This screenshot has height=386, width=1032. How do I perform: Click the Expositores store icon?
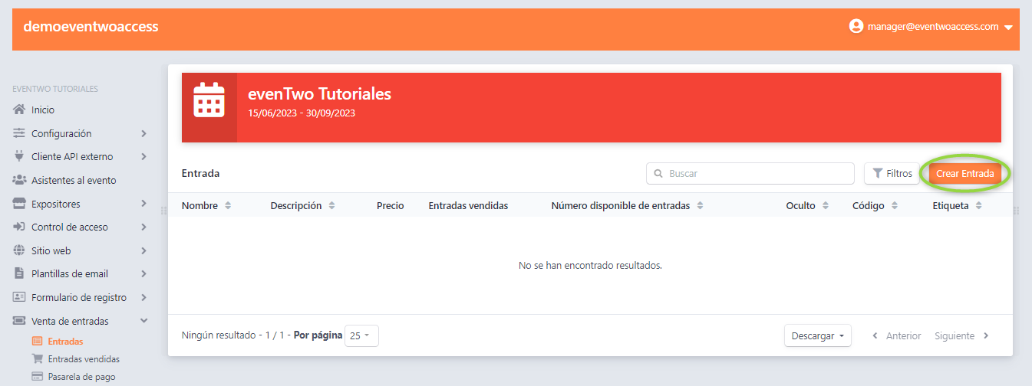point(20,204)
